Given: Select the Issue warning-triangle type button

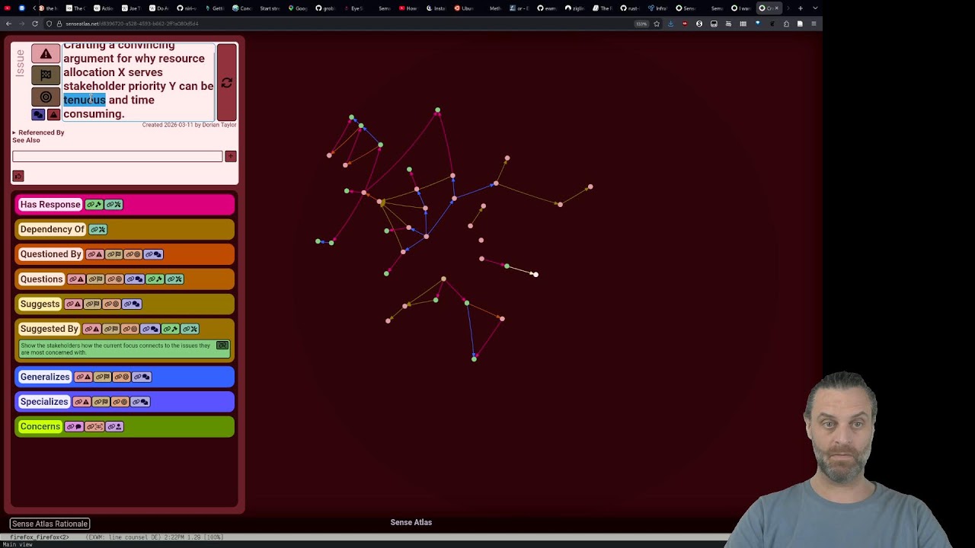Looking at the screenshot, I should pos(46,54).
